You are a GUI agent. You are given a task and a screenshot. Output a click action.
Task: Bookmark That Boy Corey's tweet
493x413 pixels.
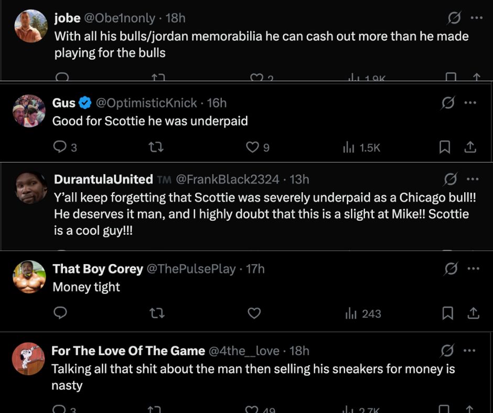(448, 313)
